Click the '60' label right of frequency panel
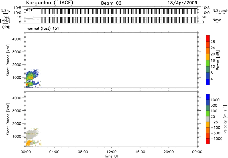The width and height of the screenshot is (228, 158). click(x=204, y=17)
